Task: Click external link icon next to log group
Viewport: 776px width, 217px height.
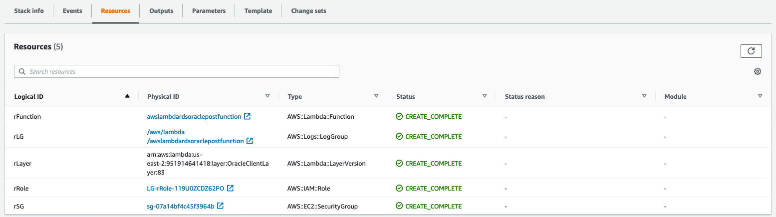Action: 250,141
